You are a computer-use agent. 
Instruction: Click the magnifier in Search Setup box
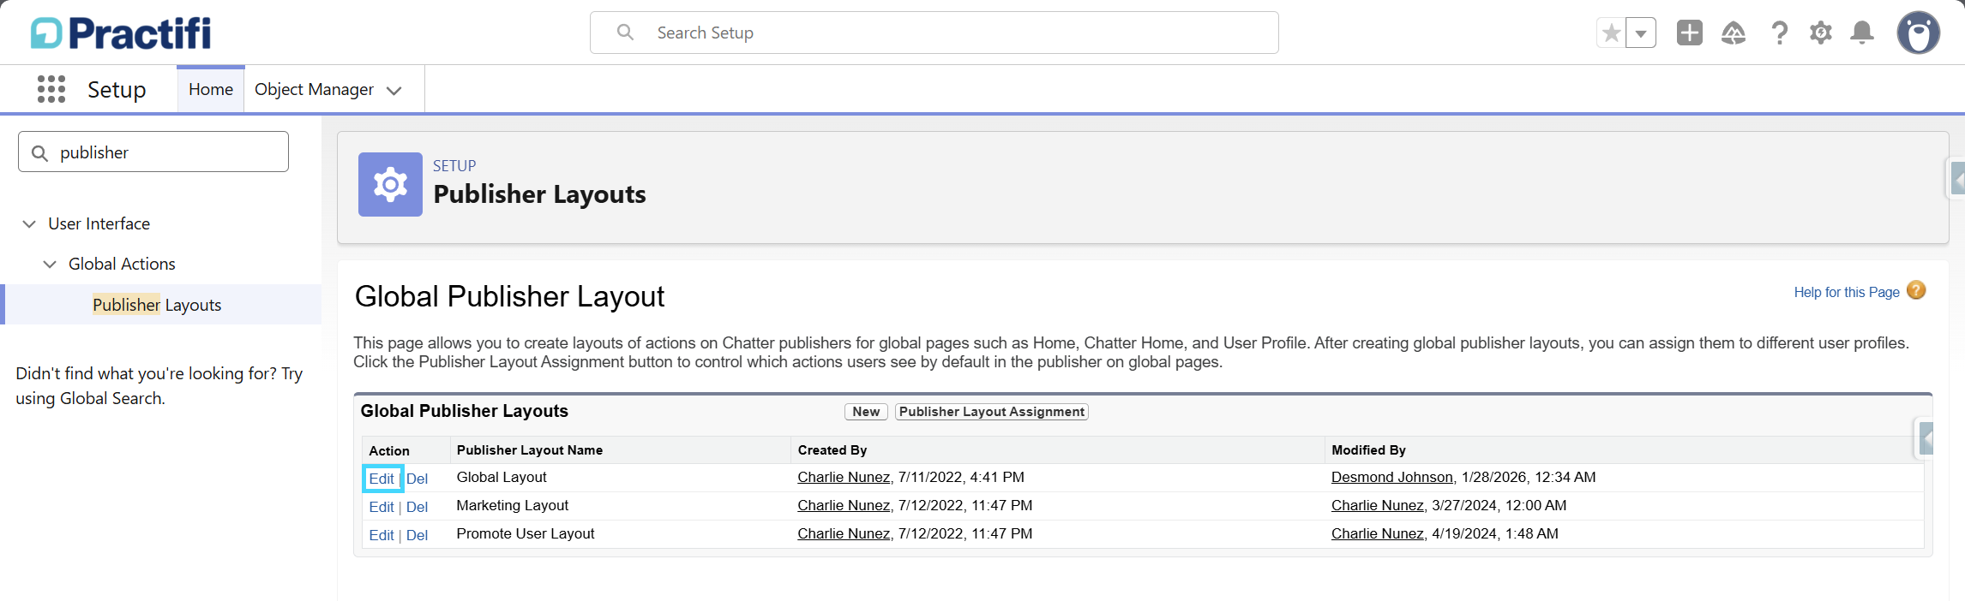coord(626,33)
